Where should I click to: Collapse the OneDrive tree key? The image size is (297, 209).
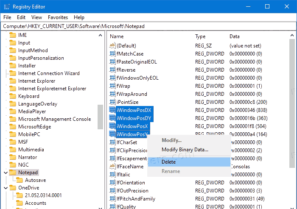pyautogui.click(x=6, y=188)
